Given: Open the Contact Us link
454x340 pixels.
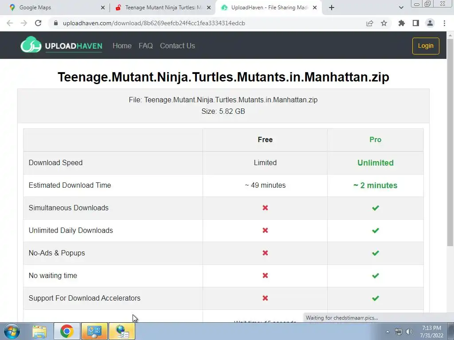Looking at the screenshot, I should [177, 46].
